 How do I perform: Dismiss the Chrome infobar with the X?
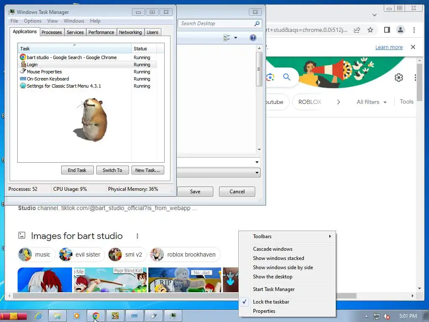coord(413,47)
